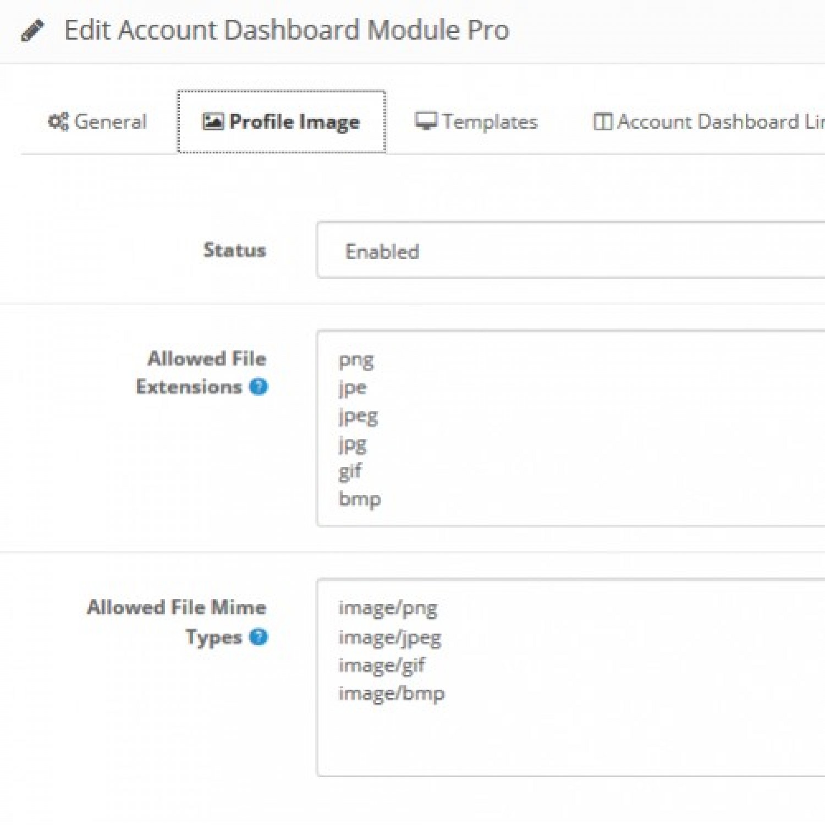
Task: Click the Allowed File Extensions label
Action: point(206,372)
